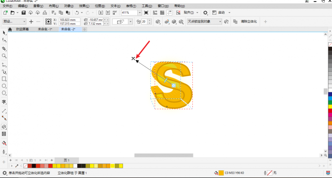Select the 页 1 page tab

coord(67,160)
